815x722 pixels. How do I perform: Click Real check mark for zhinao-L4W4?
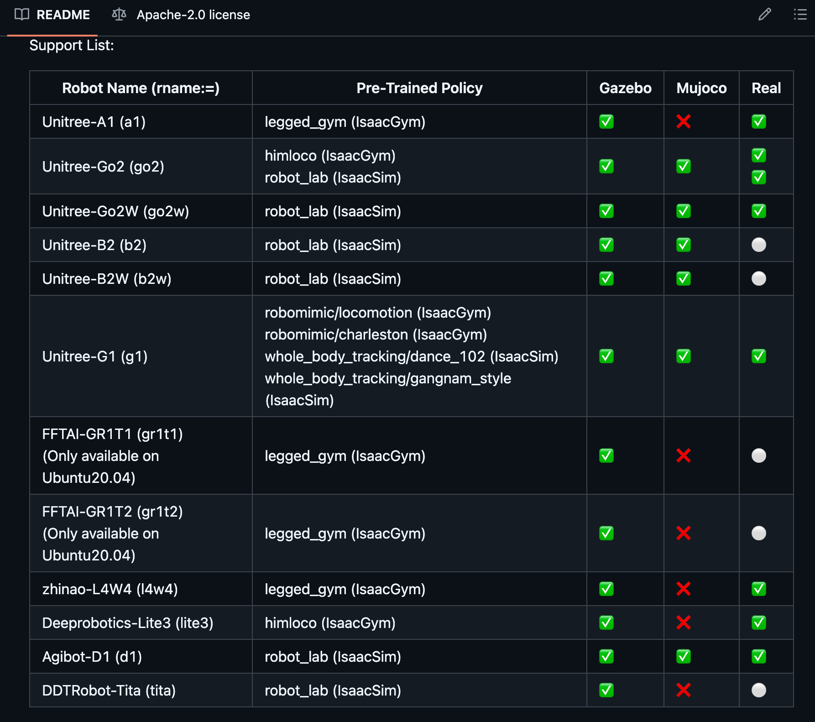point(759,589)
